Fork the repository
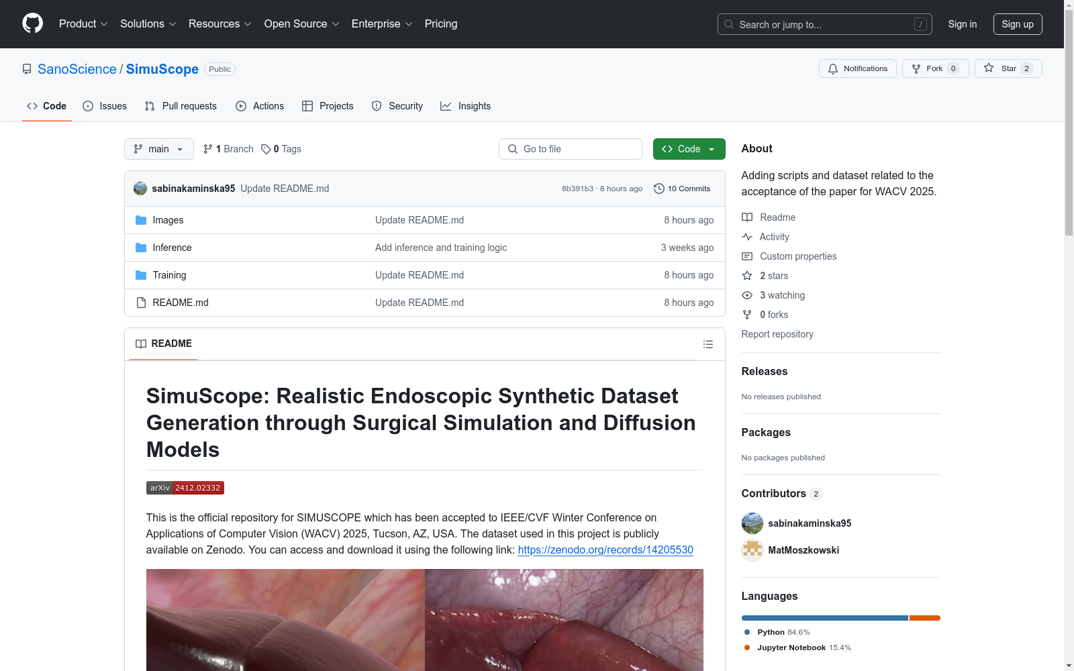This screenshot has height=671, width=1074. (x=935, y=68)
